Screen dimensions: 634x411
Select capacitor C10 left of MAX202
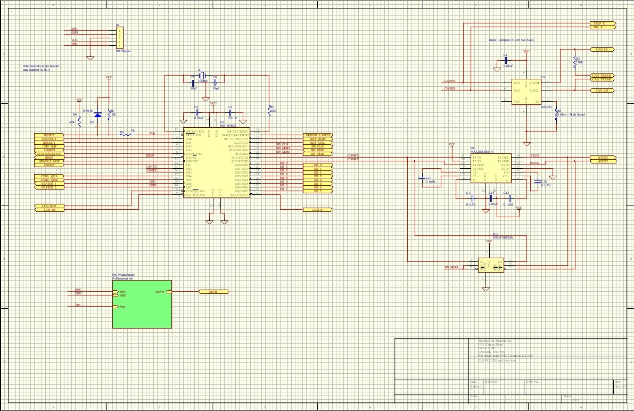422,177
